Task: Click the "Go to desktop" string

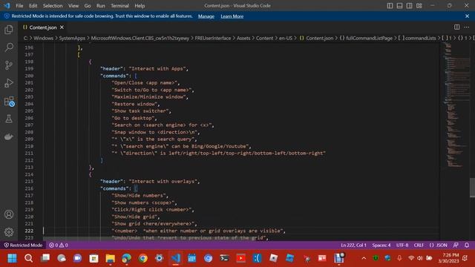Action: point(133,118)
